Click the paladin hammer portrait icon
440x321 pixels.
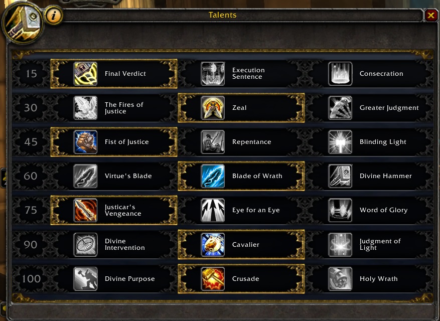pos(23,23)
